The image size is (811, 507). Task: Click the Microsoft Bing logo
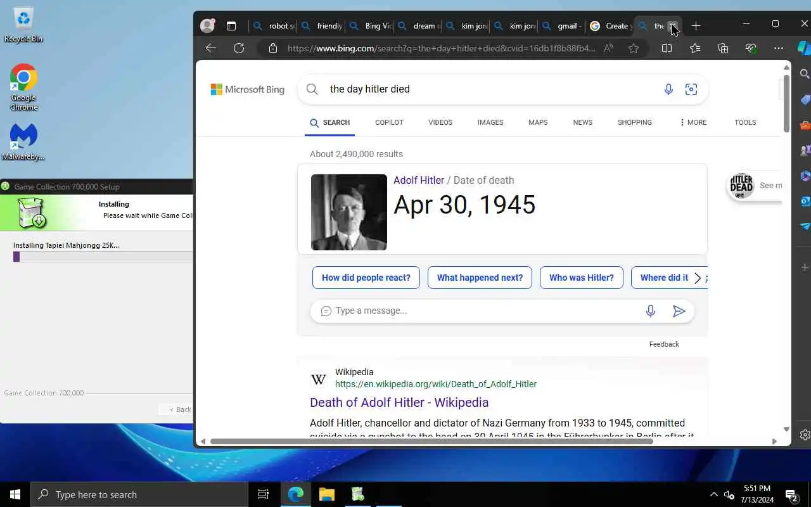tap(248, 89)
